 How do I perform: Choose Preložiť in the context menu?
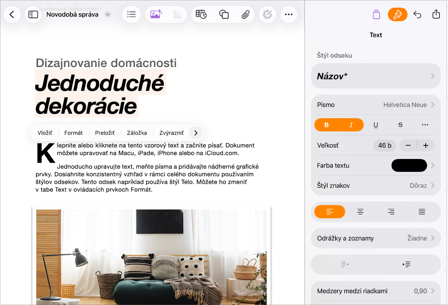tap(104, 133)
